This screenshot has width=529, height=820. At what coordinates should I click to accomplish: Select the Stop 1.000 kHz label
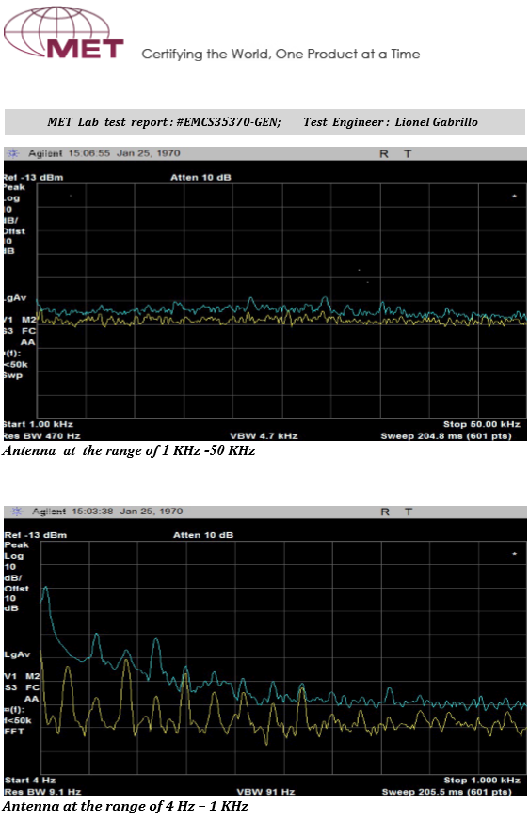click(482, 780)
